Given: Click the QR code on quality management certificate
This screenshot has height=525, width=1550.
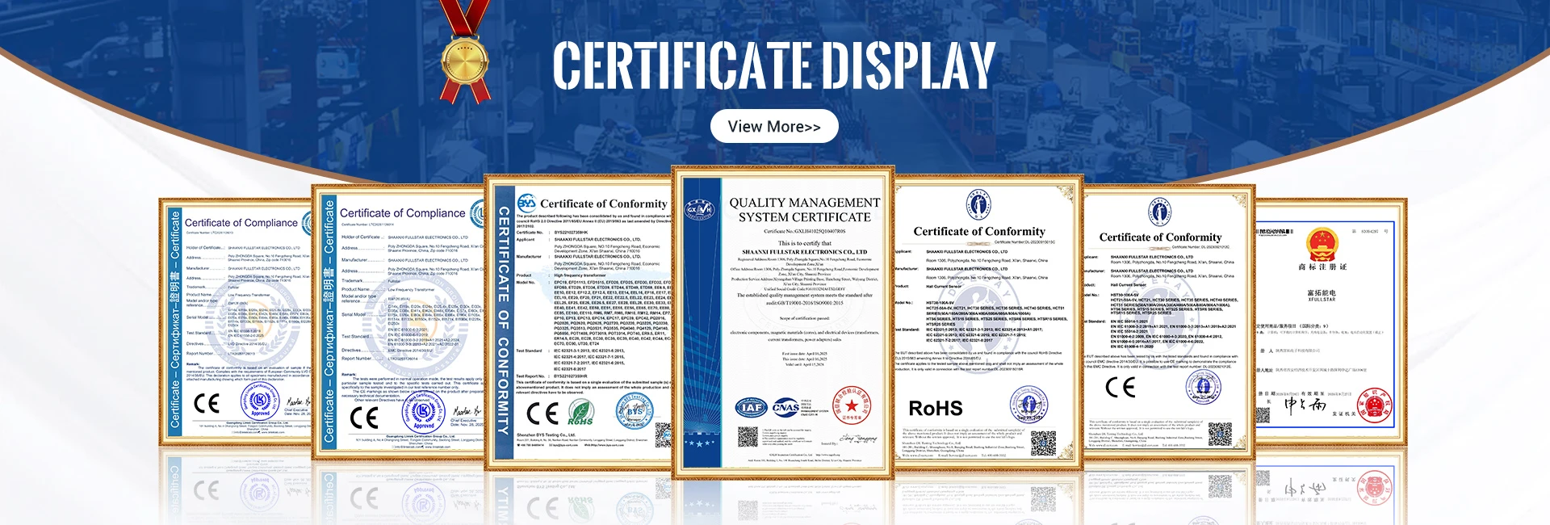Looking at the screenshot, I should coord(748,437).
